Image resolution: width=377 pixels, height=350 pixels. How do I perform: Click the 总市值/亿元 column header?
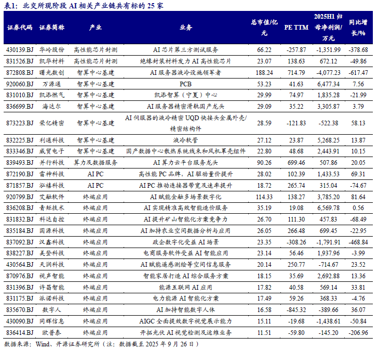point(264,28)
